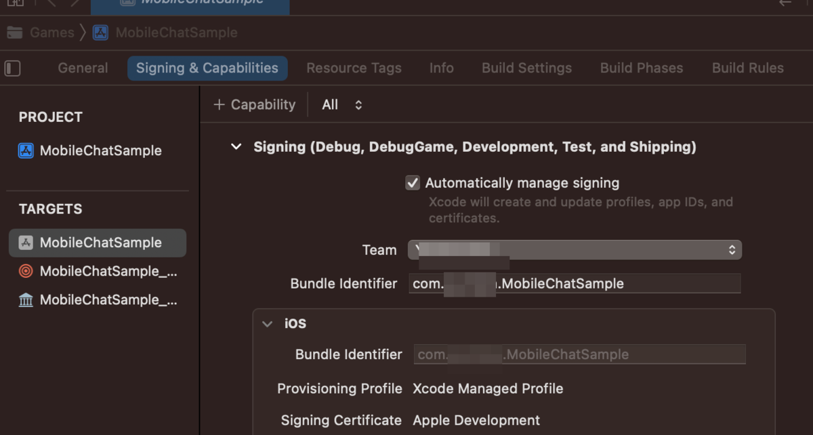This screenshot has width=813, height=435.
Task: Click the bank-building target icon
Action: 26,300
